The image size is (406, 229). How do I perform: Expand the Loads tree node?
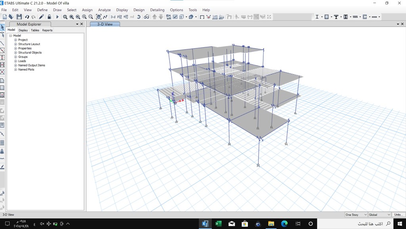(15, 61)
